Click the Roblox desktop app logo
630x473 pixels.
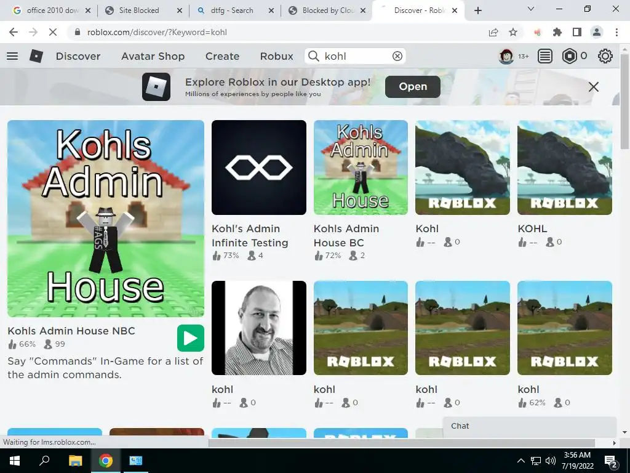click(x=156, y=86)
